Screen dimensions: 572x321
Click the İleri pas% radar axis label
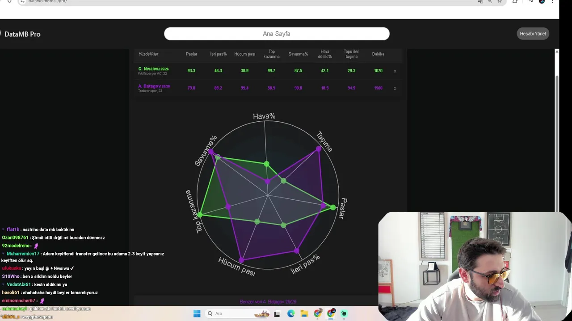[x=305, y=264]
